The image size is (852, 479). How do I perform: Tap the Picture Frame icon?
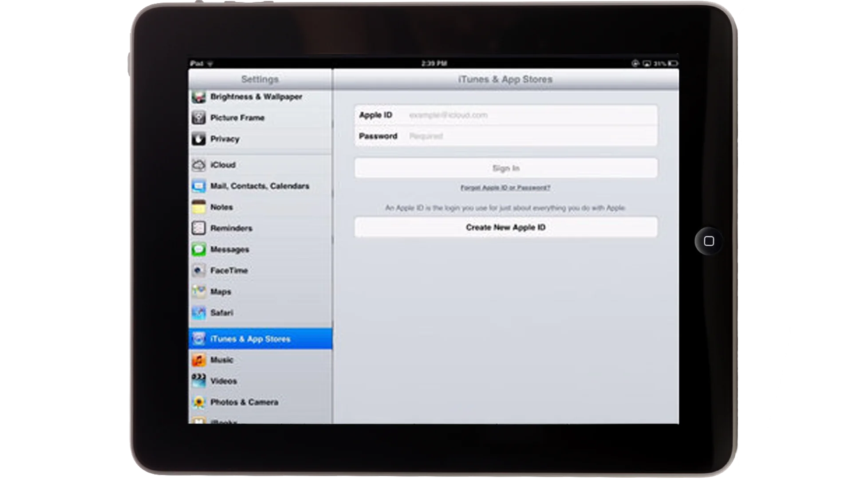click(199, 118)
